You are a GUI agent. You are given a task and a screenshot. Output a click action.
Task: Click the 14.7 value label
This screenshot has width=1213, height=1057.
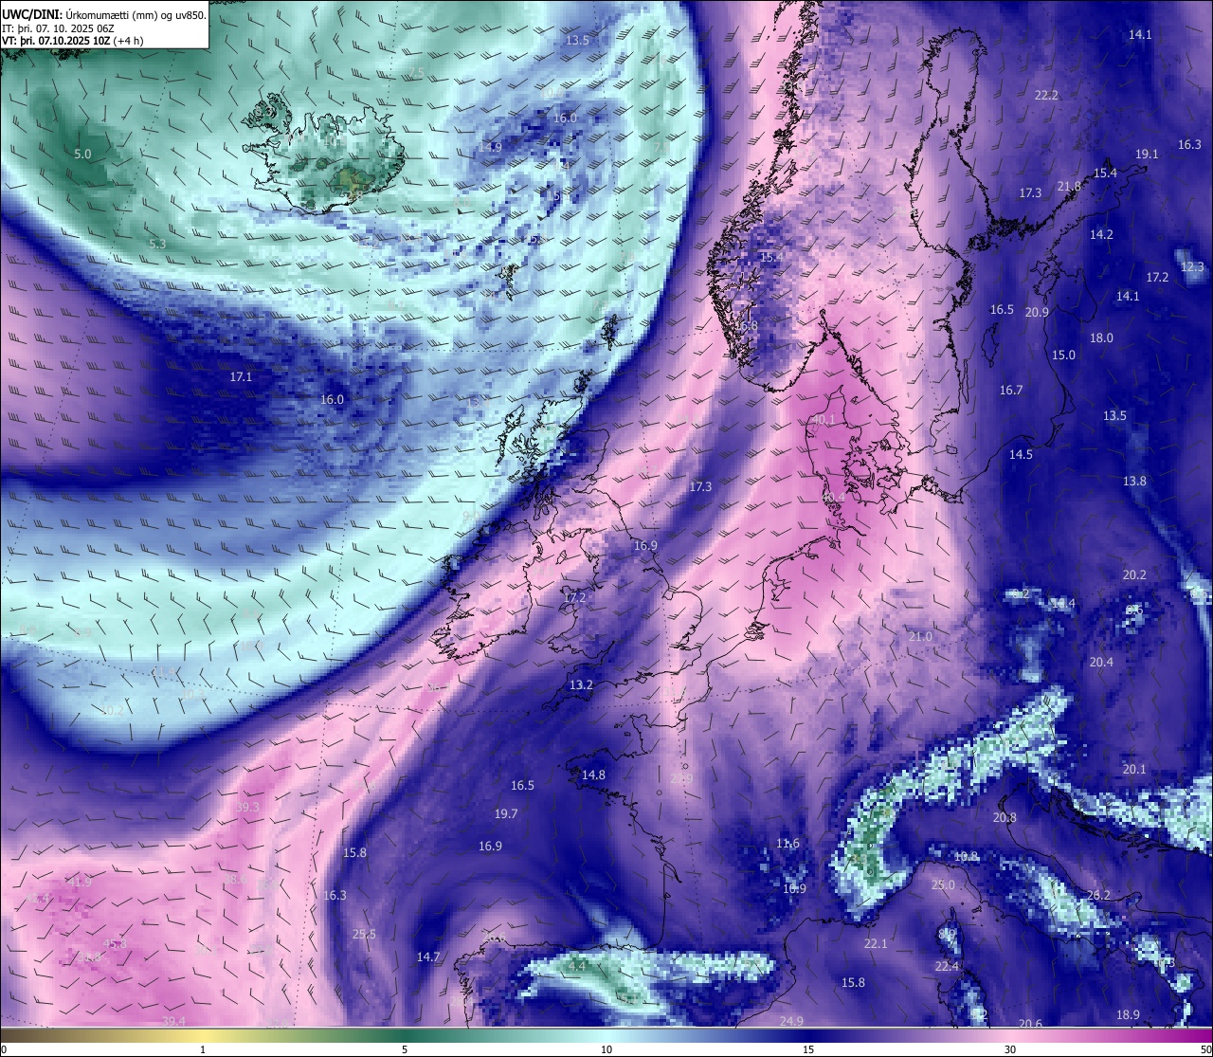pyautogui.click(x=428, y=957)
